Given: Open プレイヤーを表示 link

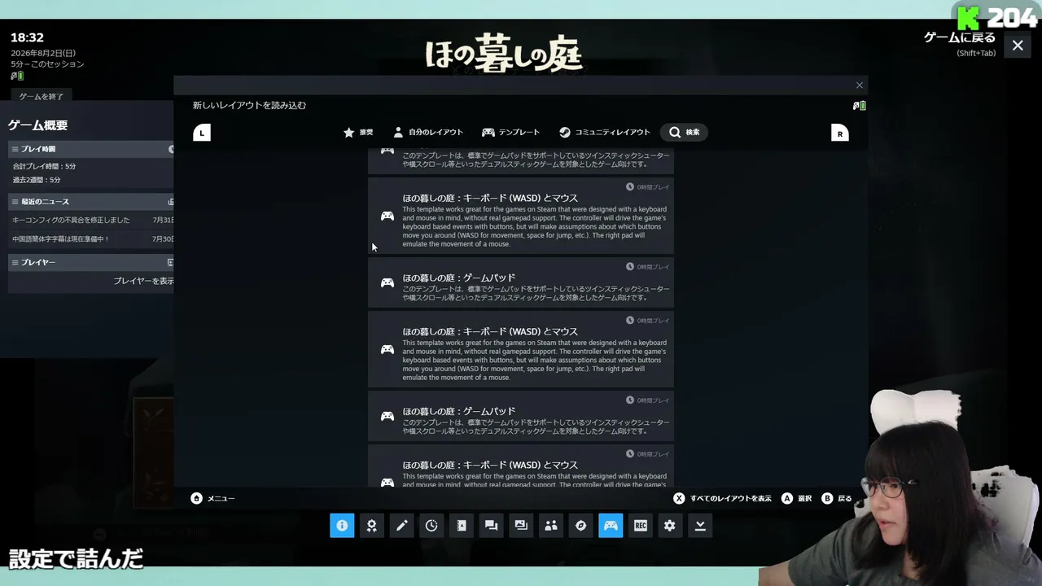Looking at the screenshot, I should tap(143, 281).
